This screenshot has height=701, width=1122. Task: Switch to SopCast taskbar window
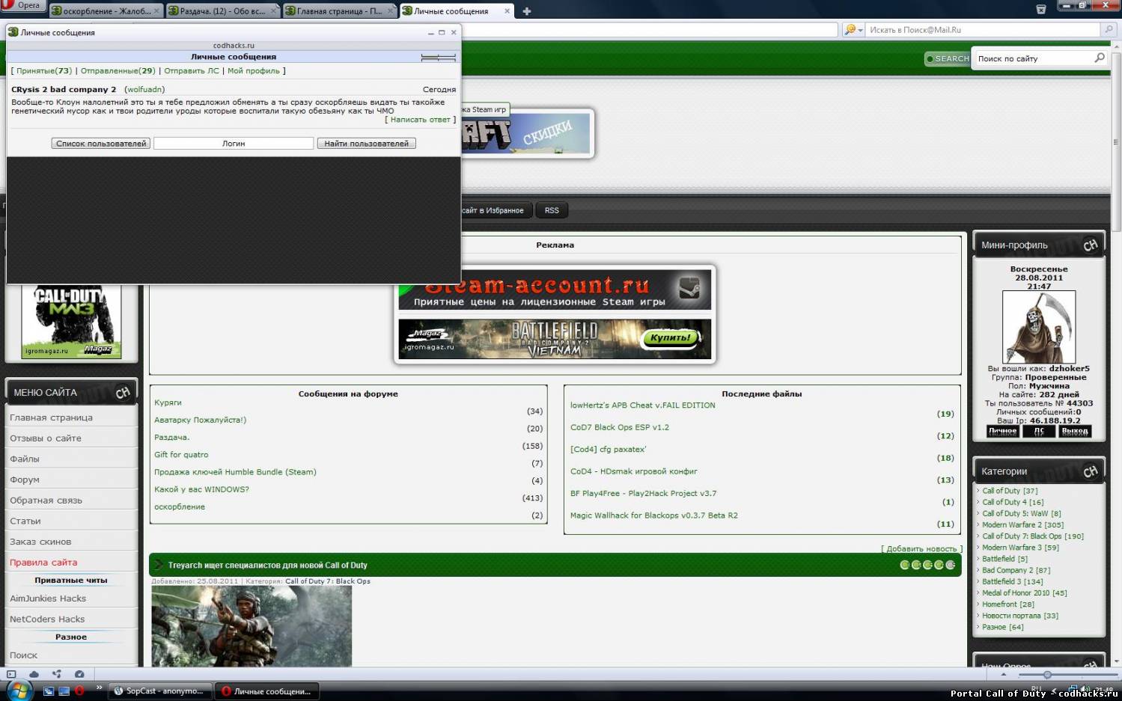(160, 691)
